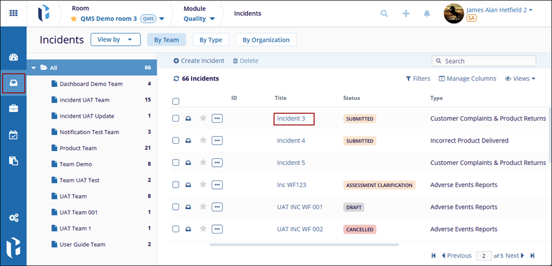Open the dashboard gauge icon in sidebar
The image size is (552, 266).
pyautogui.click(x=13, y=57)
